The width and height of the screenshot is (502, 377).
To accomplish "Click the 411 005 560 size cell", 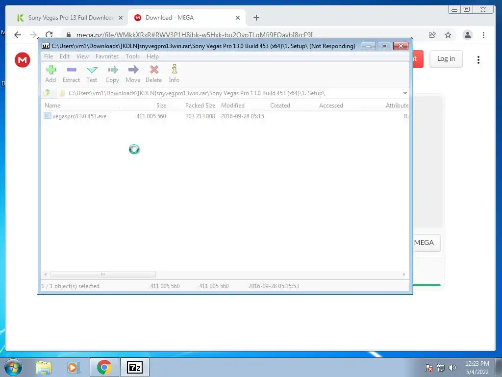I will (x=151, y=116).
